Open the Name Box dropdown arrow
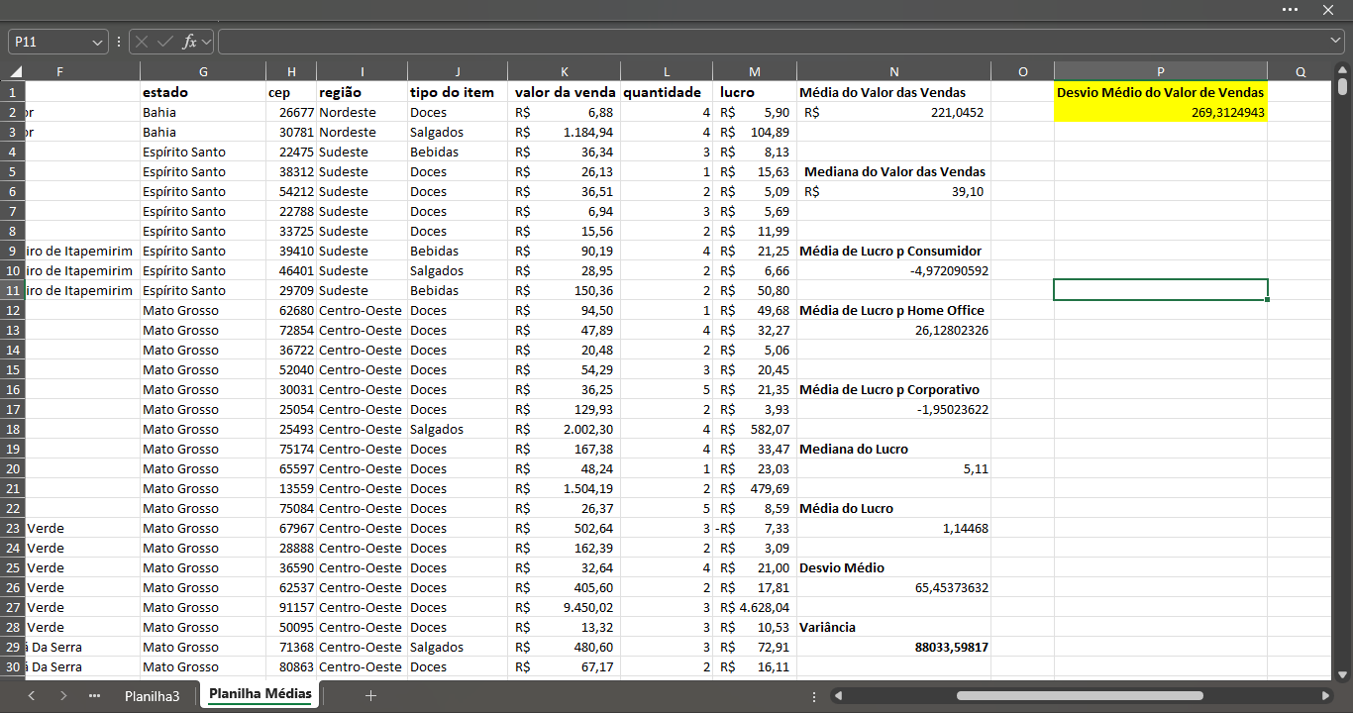Image resolution: width=1353 pixels, height=713 pixels. tap(97, 42)
